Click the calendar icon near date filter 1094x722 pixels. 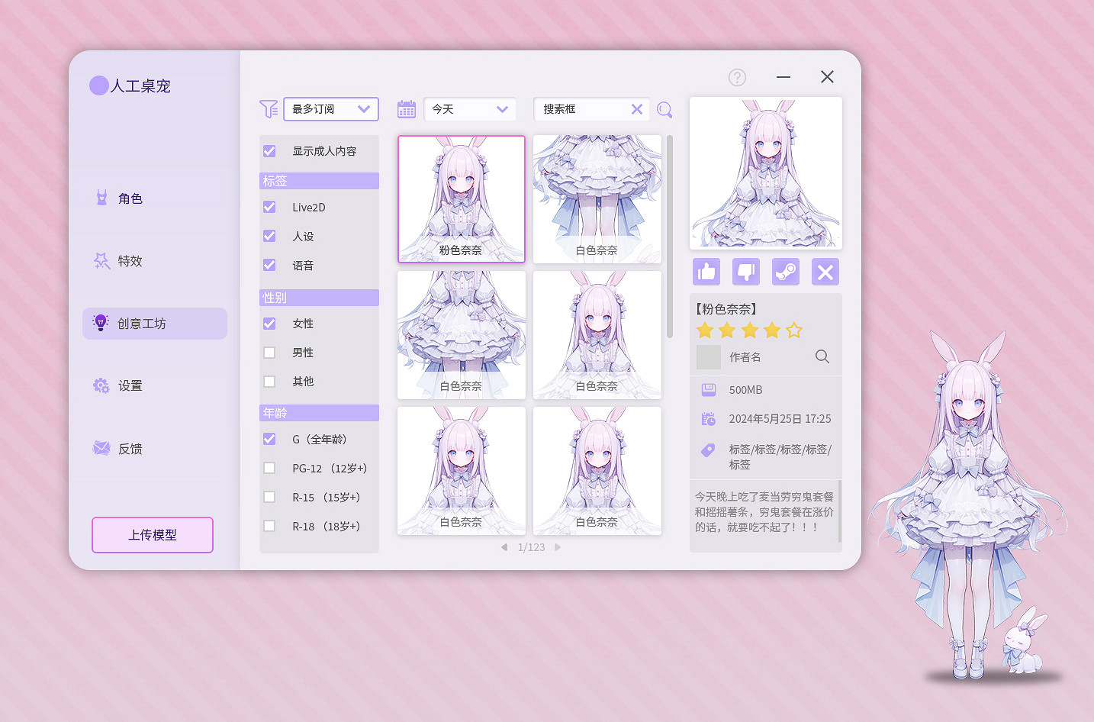click(406, 109)
